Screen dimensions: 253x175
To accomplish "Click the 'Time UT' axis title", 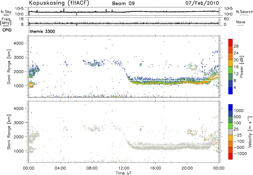I will click(124, 173).
